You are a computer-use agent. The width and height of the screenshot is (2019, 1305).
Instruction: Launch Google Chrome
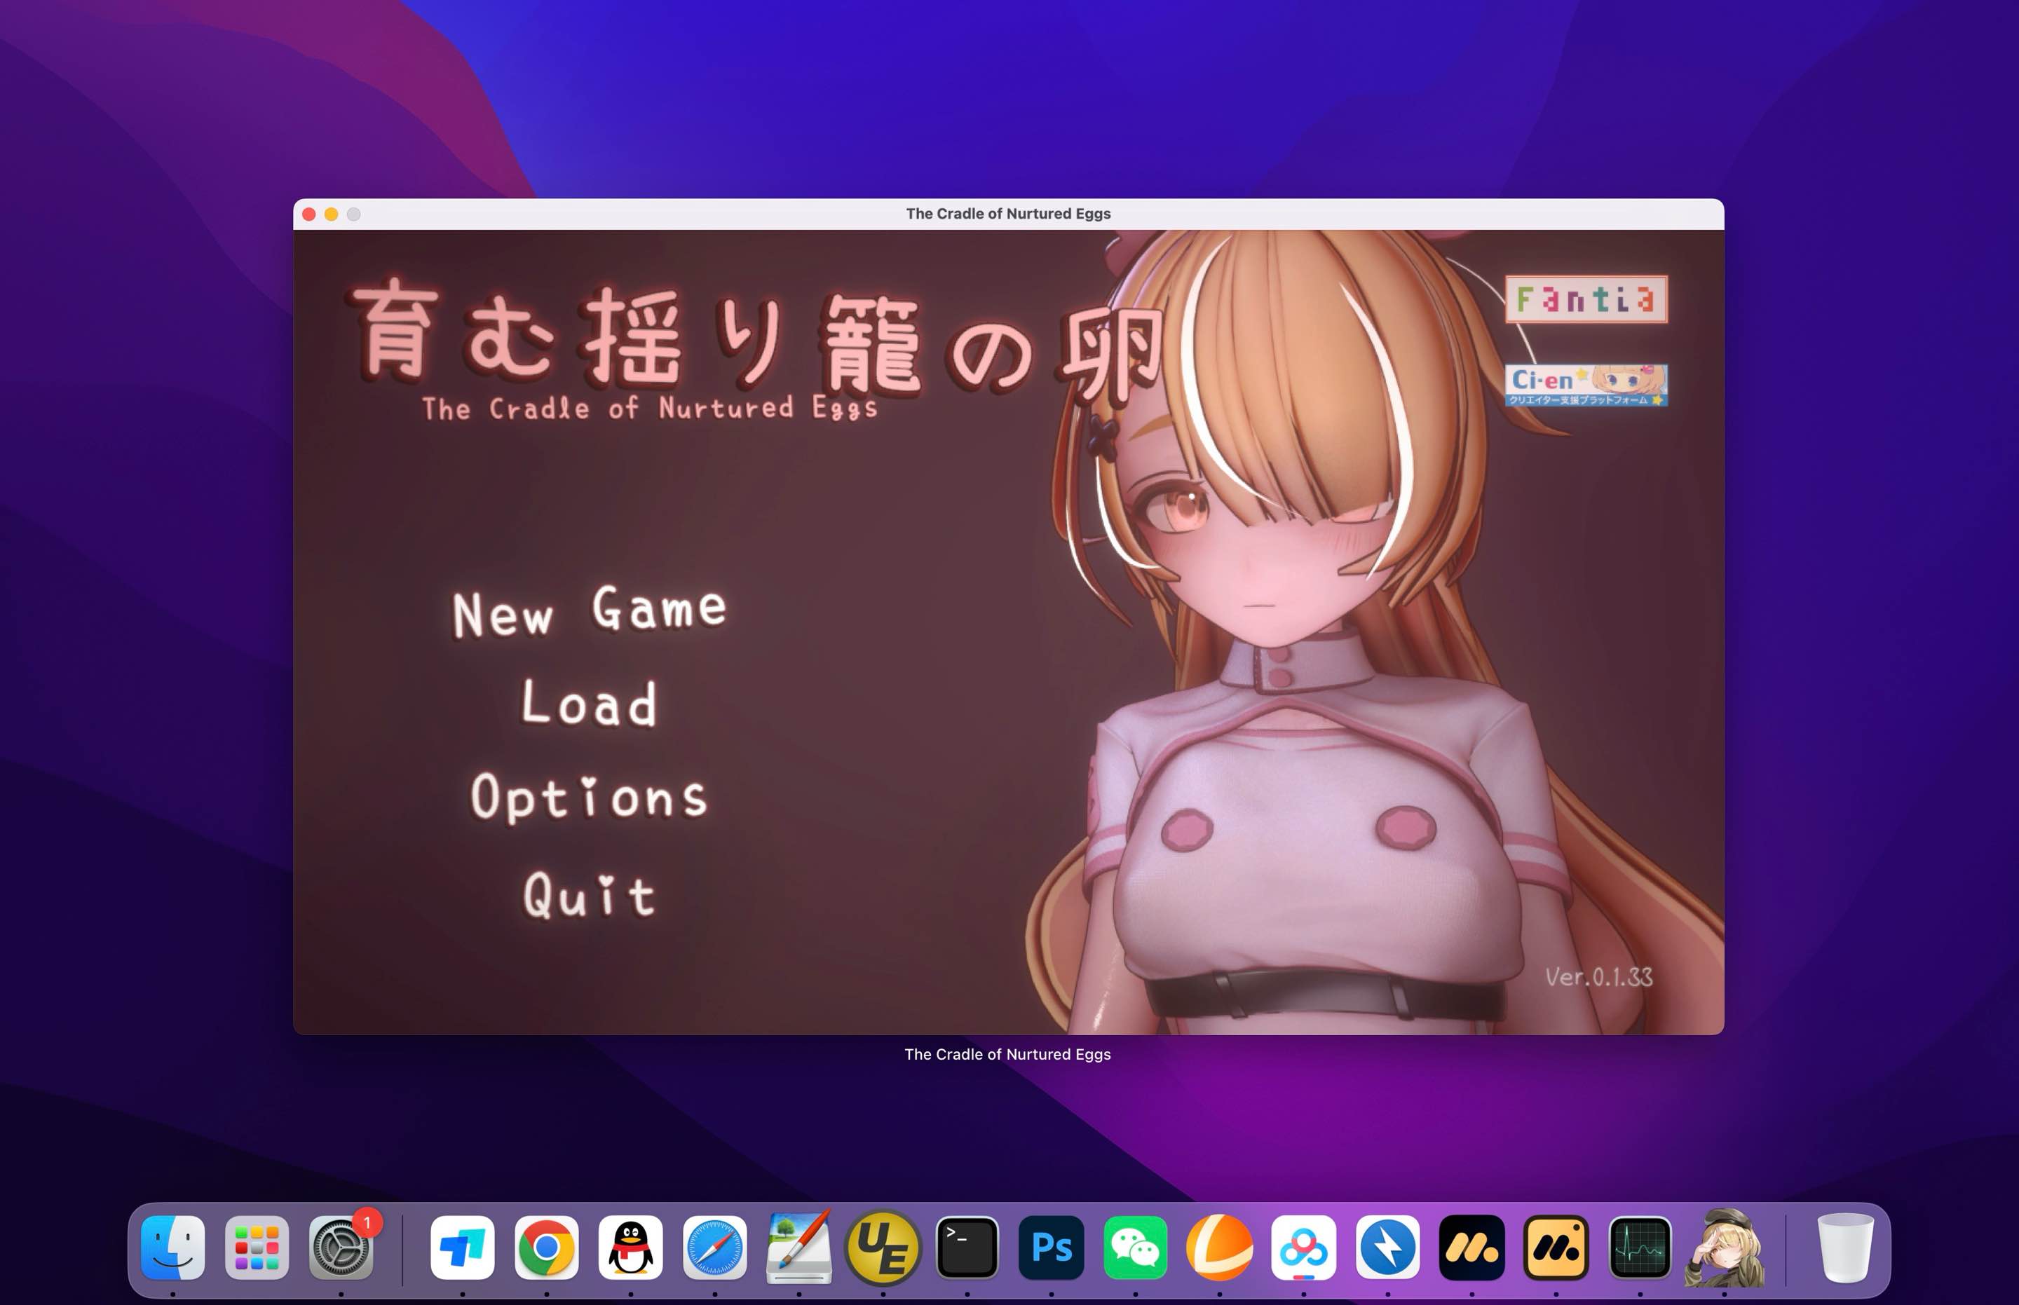(547, 1248)
